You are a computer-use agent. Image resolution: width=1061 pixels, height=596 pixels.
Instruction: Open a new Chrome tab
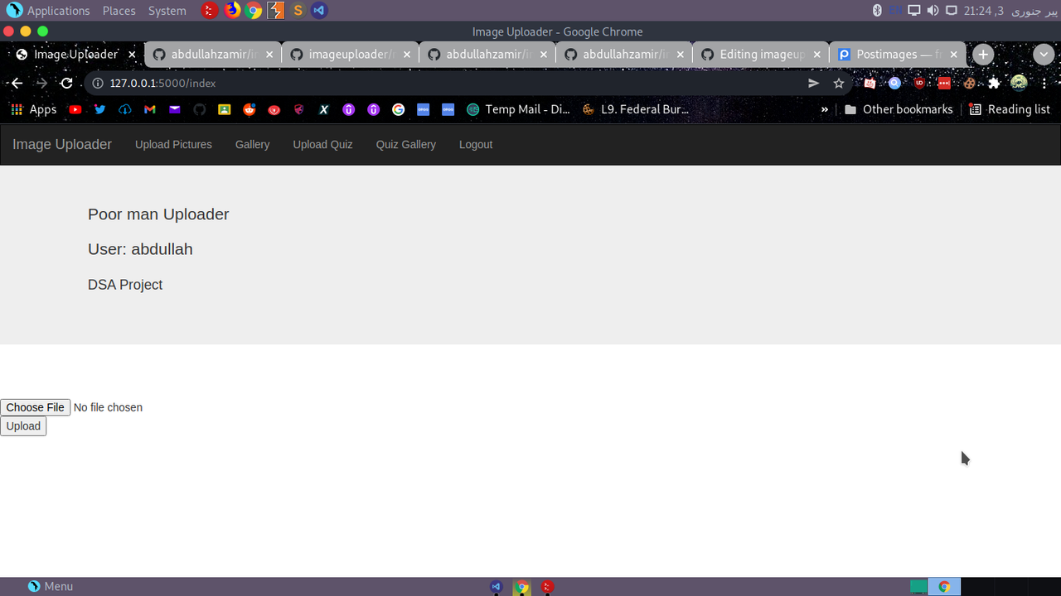(x=983, y=55)
